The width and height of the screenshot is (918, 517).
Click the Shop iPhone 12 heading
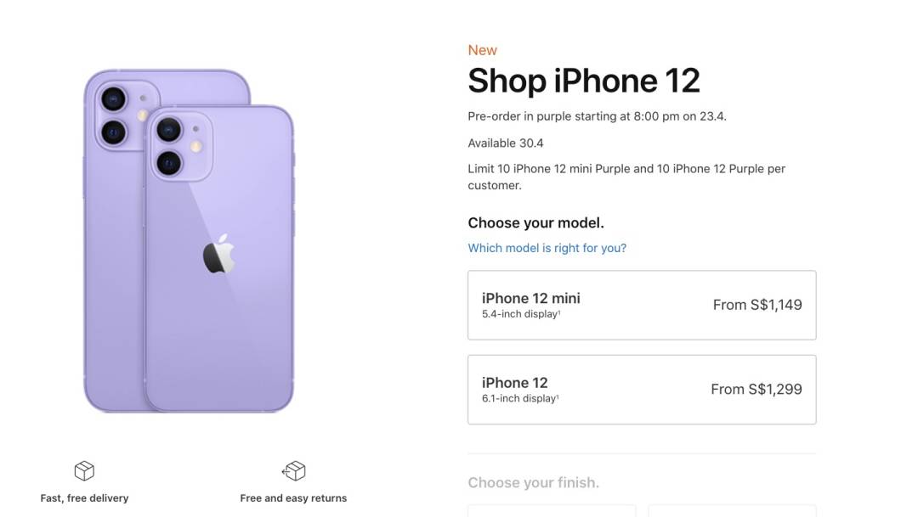584,81
